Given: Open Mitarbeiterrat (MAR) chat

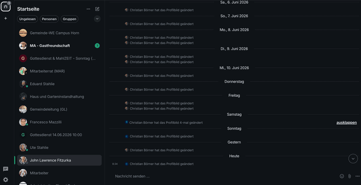Looking at the screenshot, I should tap(59, 71).
